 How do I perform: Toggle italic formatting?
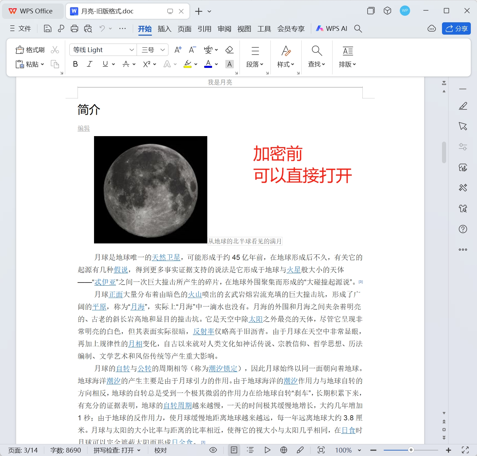(x=89, y=64)
